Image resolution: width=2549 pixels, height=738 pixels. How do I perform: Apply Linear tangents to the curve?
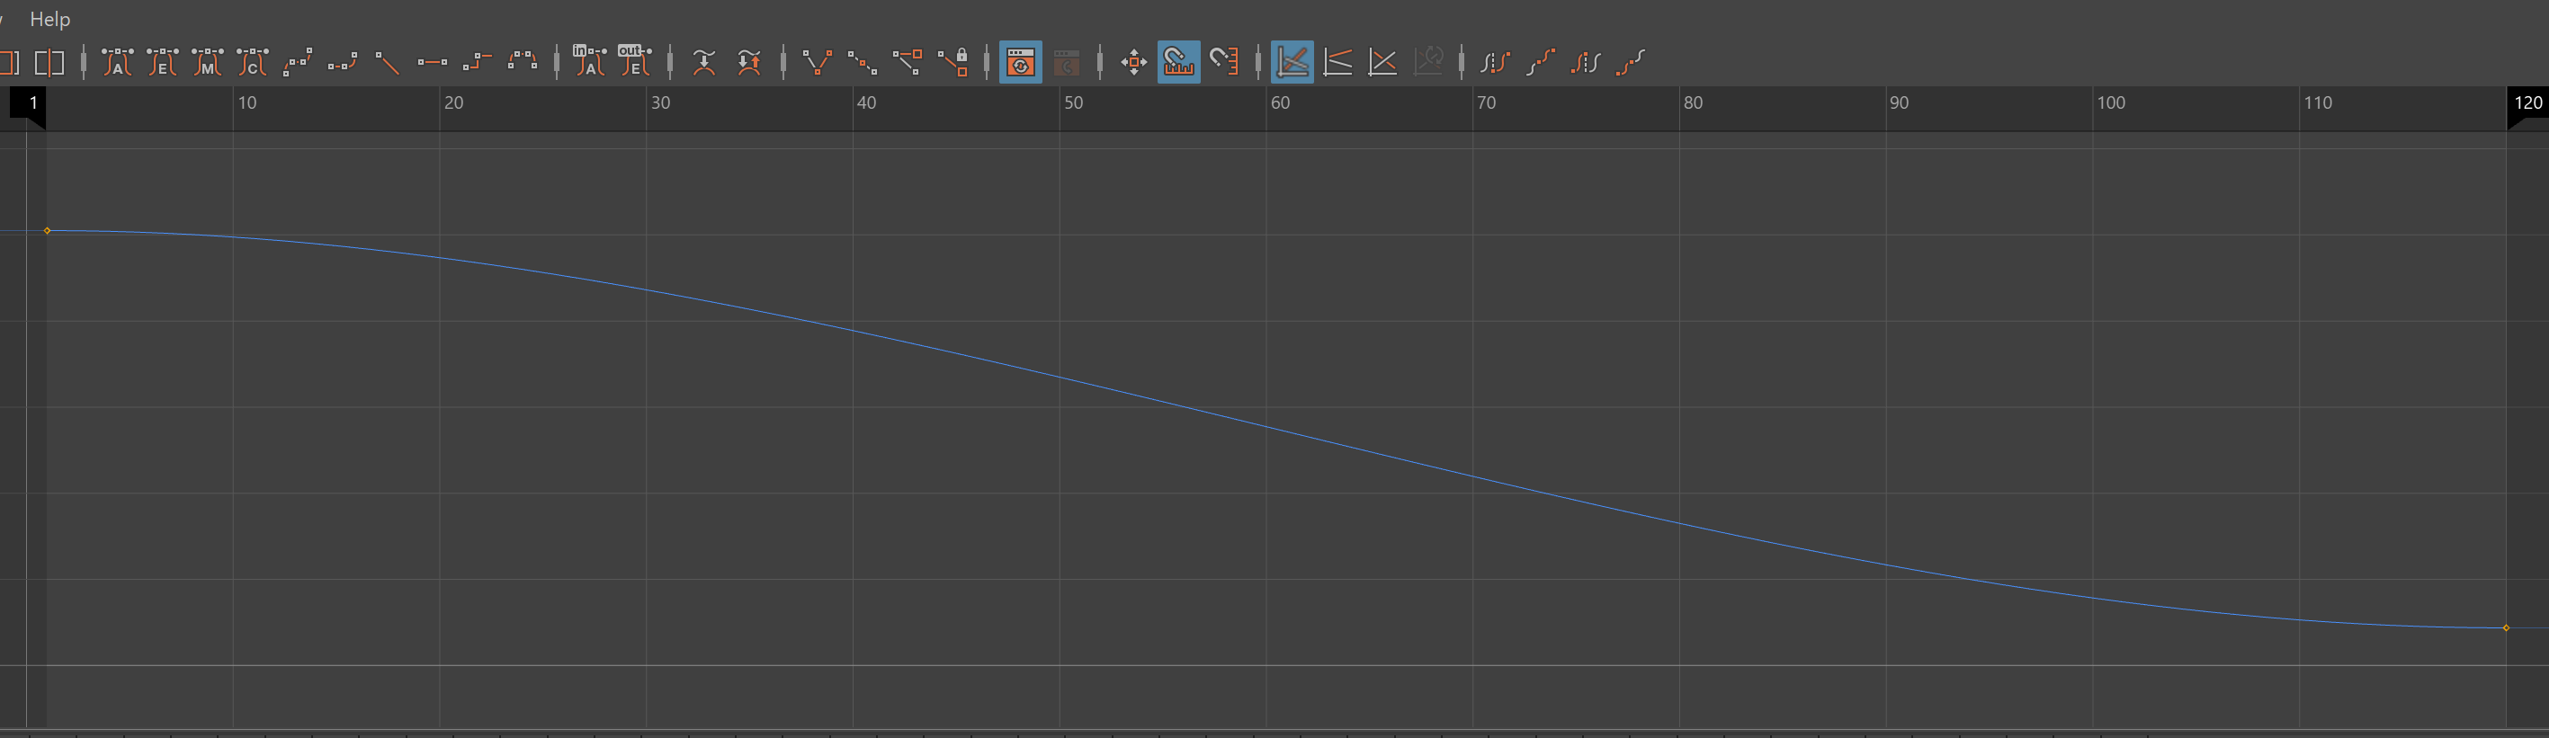(x=388, y=63)
